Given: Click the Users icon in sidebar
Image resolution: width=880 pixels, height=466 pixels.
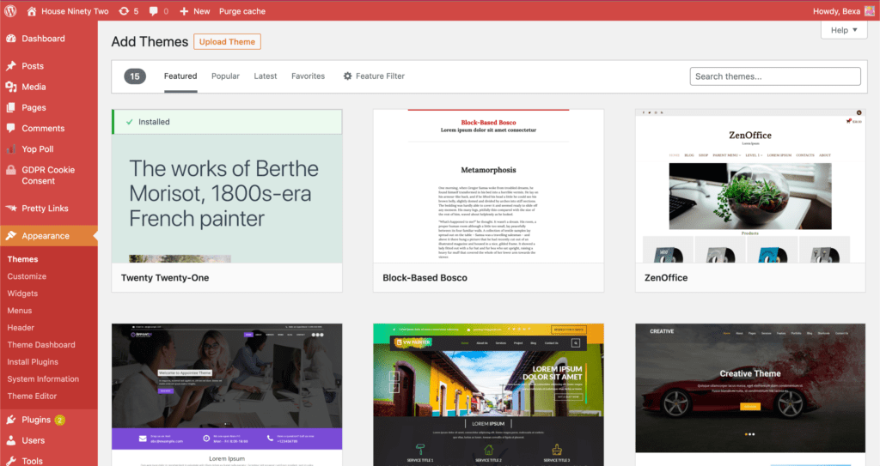Looking at the screenshot, I should click(x=11, y=440).
